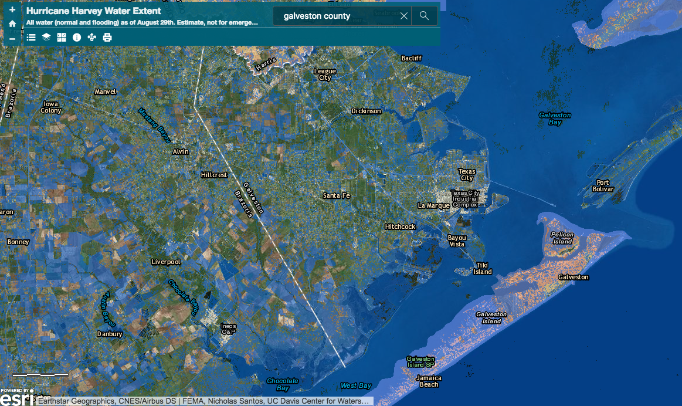Screen dimensions: 682x406
Task: Click the Chocolate Bayou label
Action: 184,297
